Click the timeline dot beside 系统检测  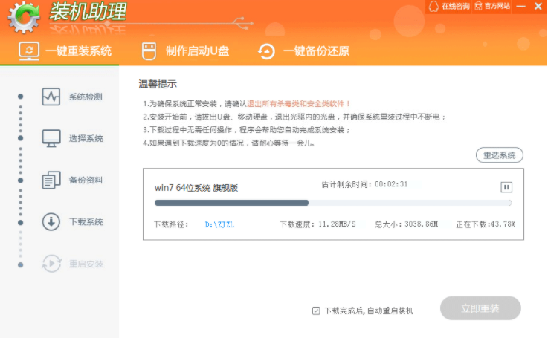[x=21, y=97]
